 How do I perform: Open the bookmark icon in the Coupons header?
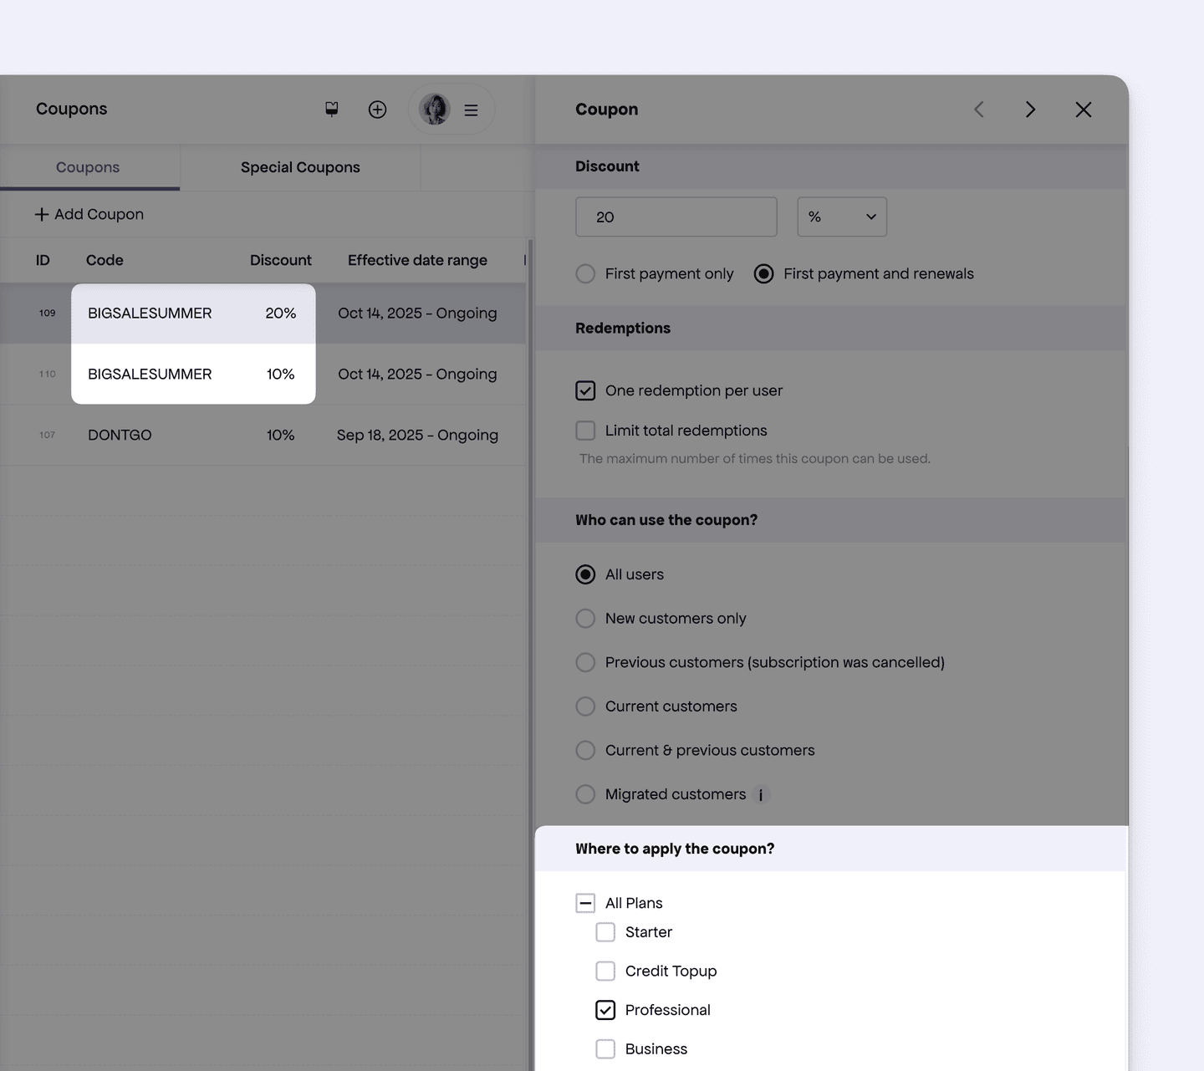(x=331, y=109)
